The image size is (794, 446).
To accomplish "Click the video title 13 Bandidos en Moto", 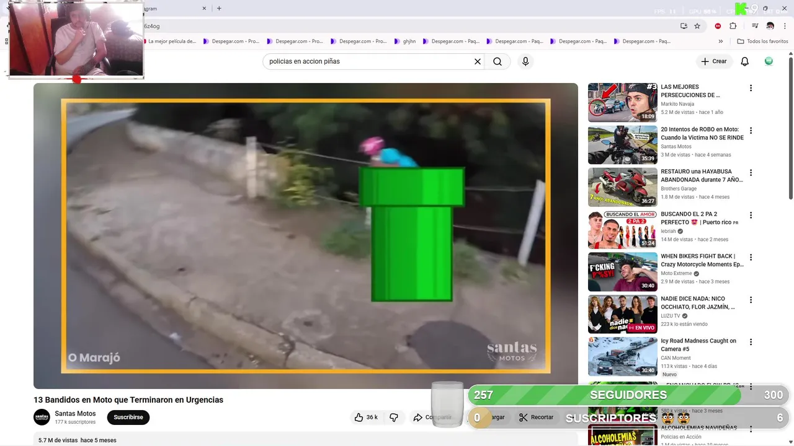I will [x=128, y=400].
